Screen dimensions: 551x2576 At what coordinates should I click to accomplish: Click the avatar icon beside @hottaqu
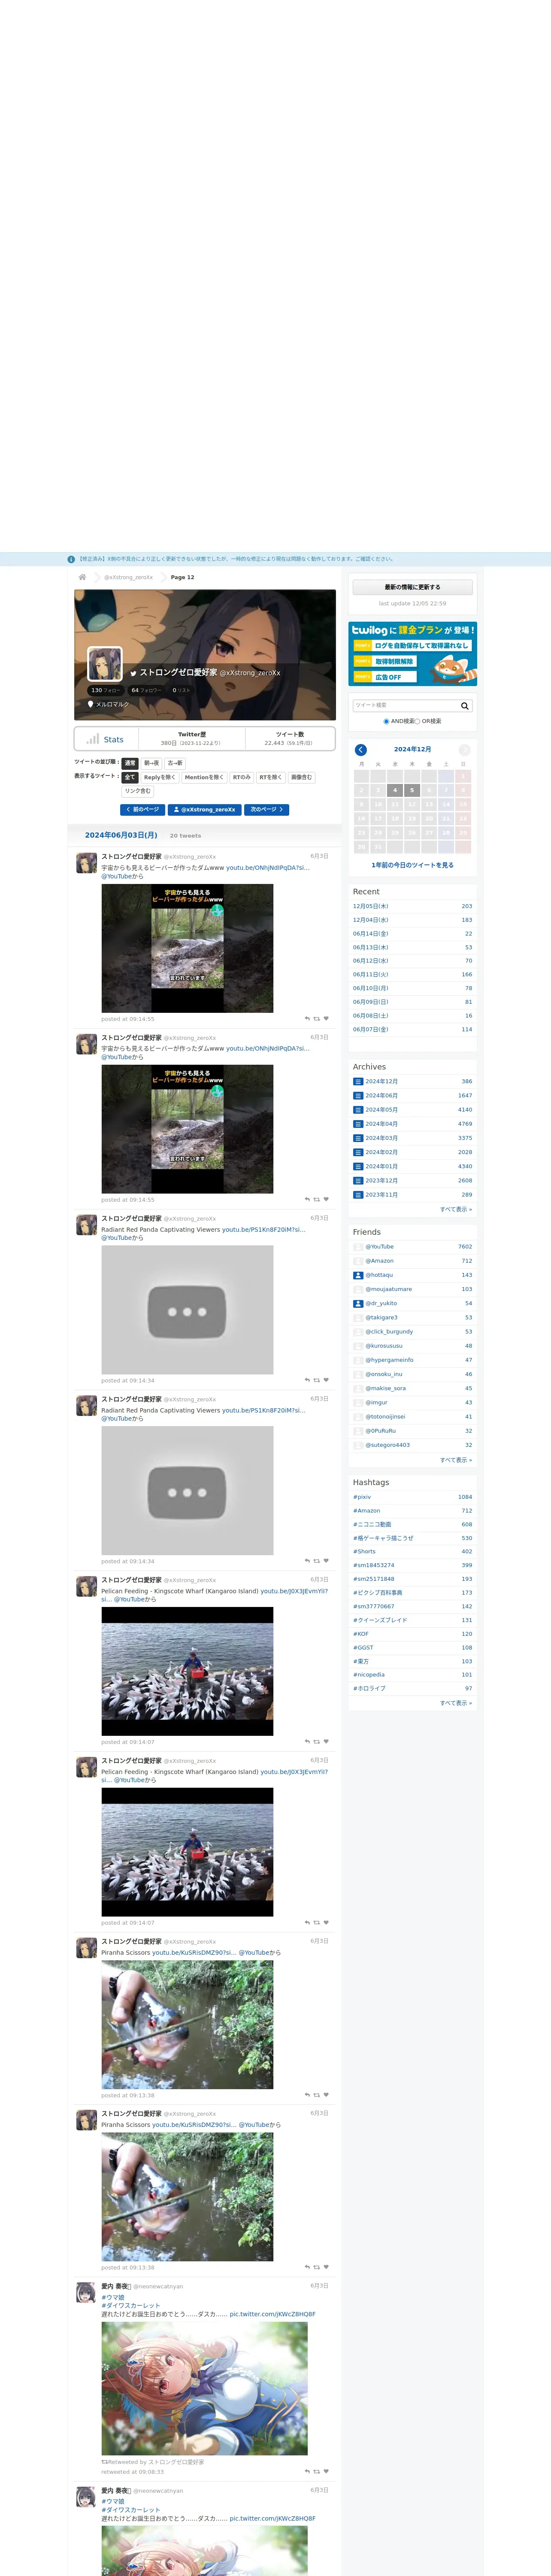(x=358, y=1275)
